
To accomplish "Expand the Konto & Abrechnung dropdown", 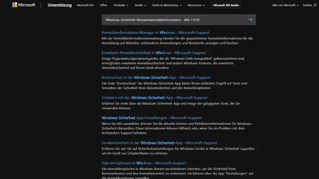I will [x=167, y=5].
